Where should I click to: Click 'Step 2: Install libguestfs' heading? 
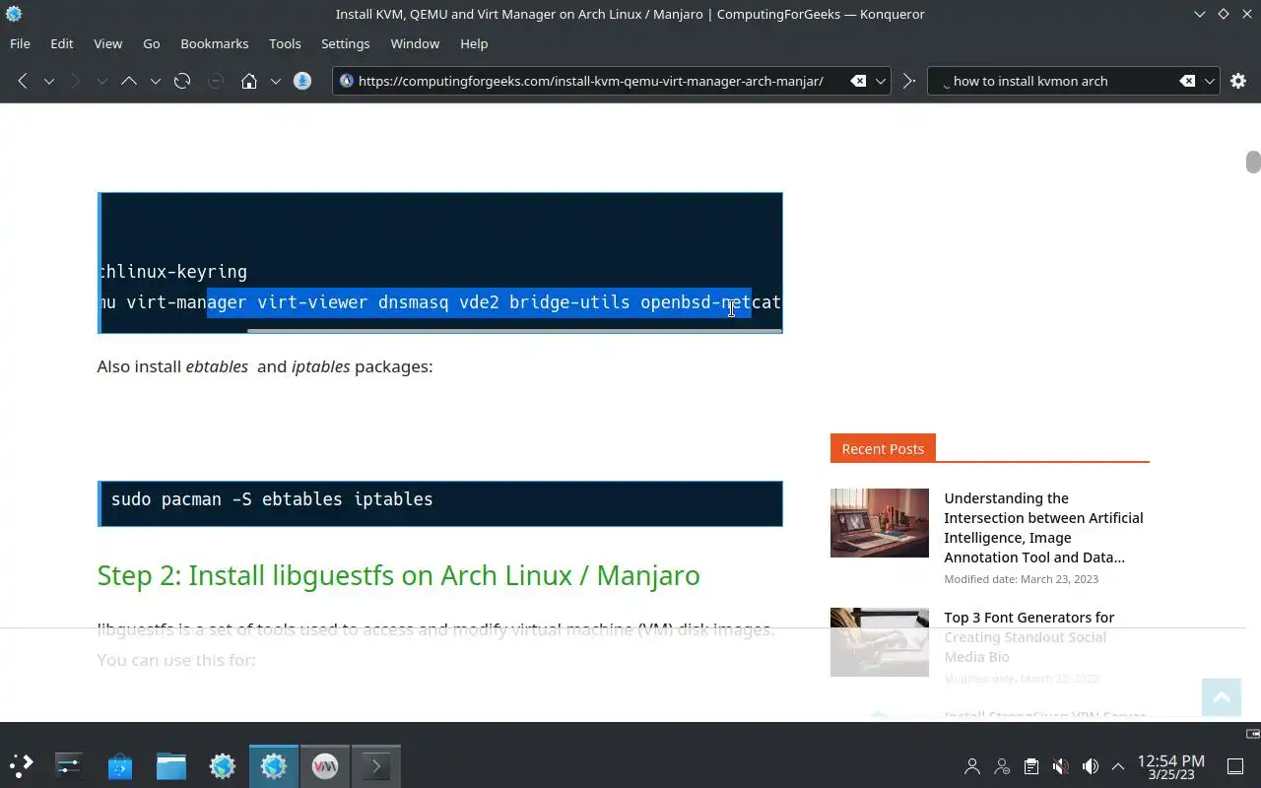click(x=398, y=575)
